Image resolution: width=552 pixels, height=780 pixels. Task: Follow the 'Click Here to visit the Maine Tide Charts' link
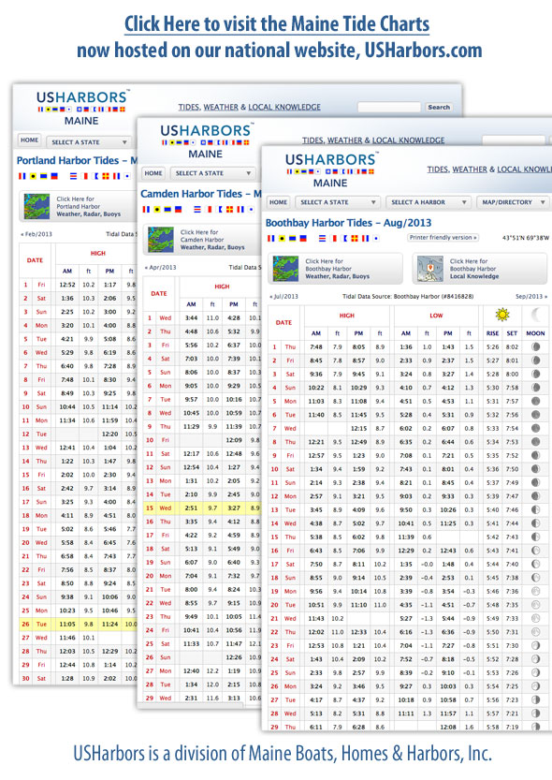(277, 24)
